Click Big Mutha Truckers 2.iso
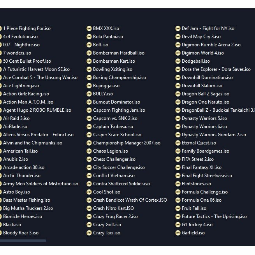The width and height of the screenshot is (255, 255). [28, 208]
